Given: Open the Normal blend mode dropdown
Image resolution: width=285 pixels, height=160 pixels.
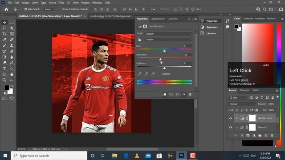Looking at the screenshot, I should click(242, 104).
